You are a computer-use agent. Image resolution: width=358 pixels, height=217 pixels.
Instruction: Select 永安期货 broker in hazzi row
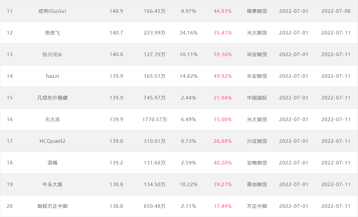[x=257, y=76]
